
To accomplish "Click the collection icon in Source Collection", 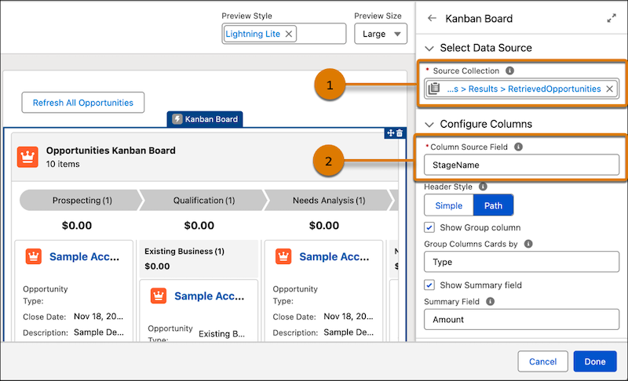I will 434,89.
